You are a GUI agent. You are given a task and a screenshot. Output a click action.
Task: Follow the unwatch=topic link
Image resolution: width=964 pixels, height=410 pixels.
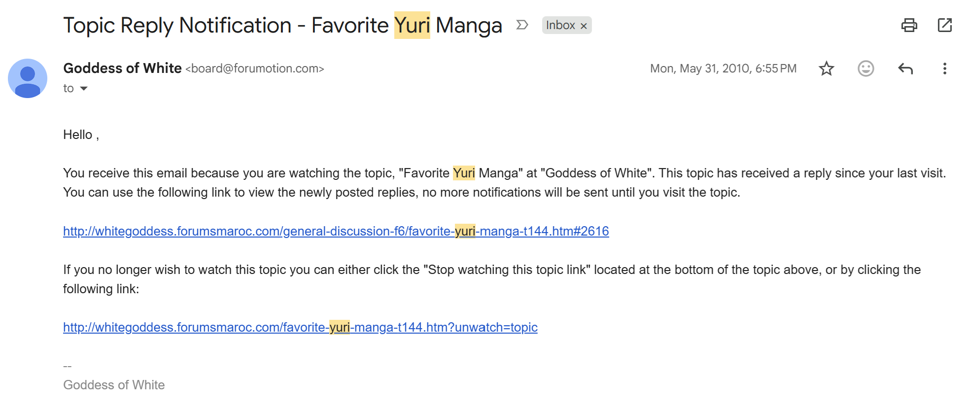tap(300, 327)
